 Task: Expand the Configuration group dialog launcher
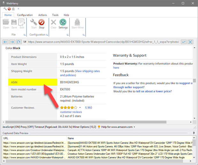(x=47, y=35)
